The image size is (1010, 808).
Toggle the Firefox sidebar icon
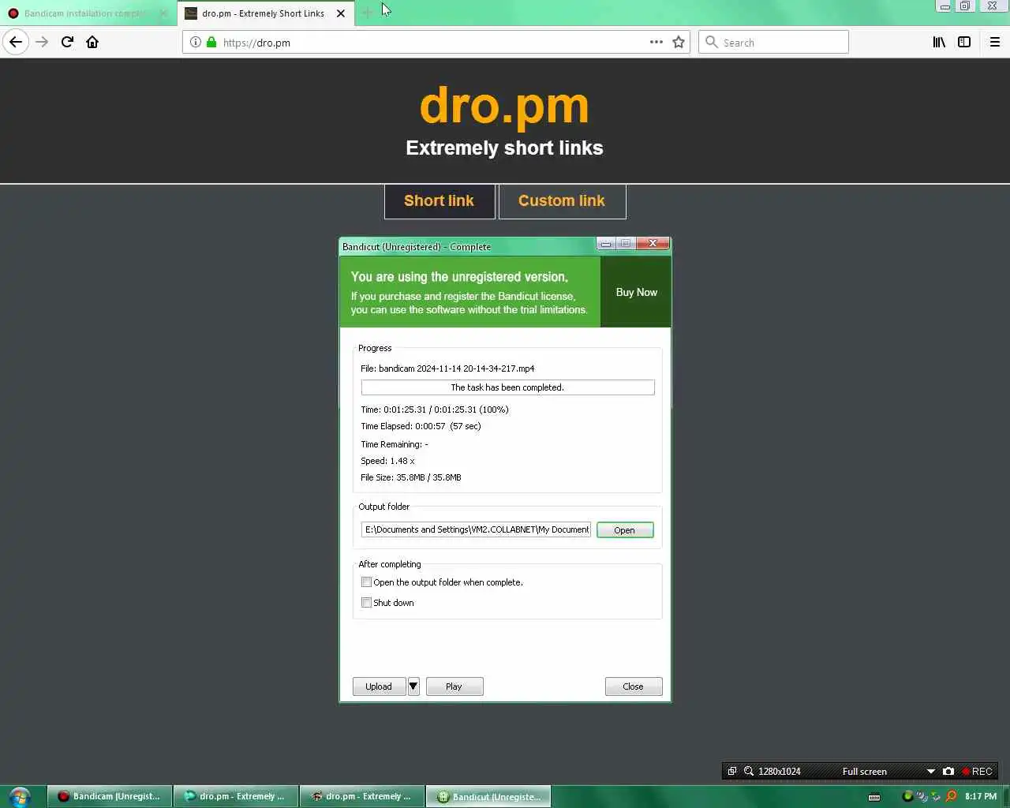(964, 42)
